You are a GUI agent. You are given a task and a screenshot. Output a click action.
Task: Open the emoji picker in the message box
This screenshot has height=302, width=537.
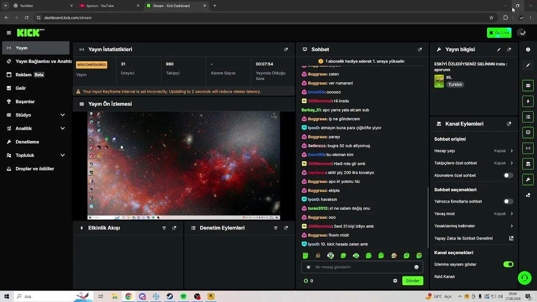click(x=416, y=267)
